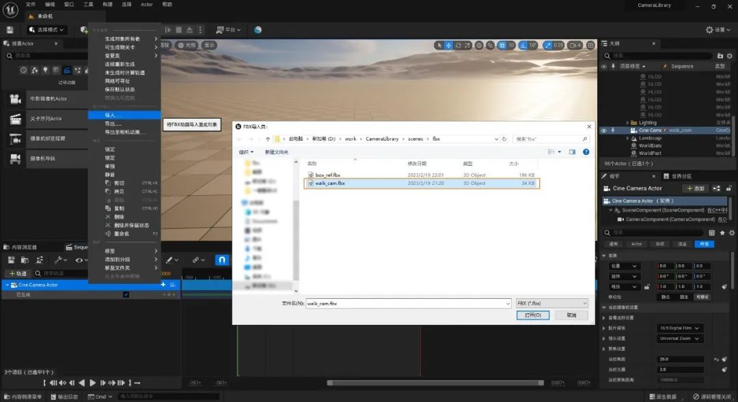Click the camera rail actor icon
Screen dimensions: 738x402
(14, 158)
